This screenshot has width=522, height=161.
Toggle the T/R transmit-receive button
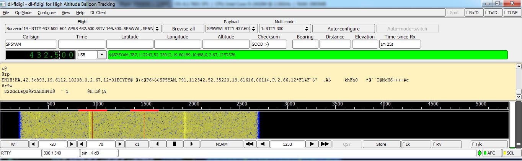click(489, 144)
